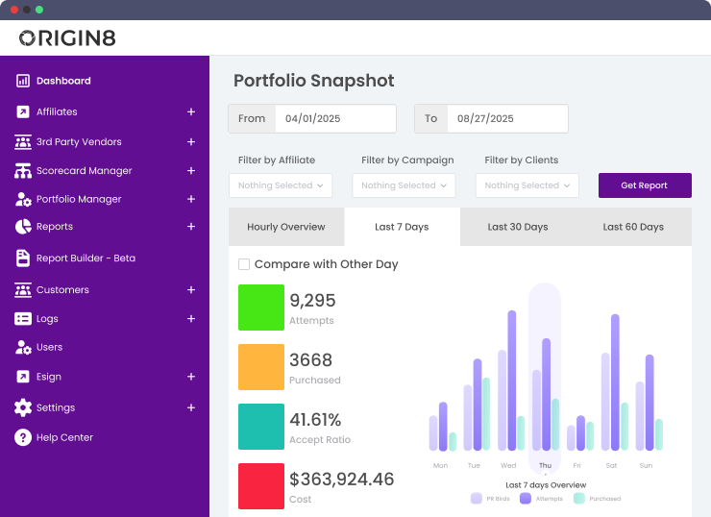Expand the Customers submenu plus sign
The image size is (711, 517).
point(191,289)
